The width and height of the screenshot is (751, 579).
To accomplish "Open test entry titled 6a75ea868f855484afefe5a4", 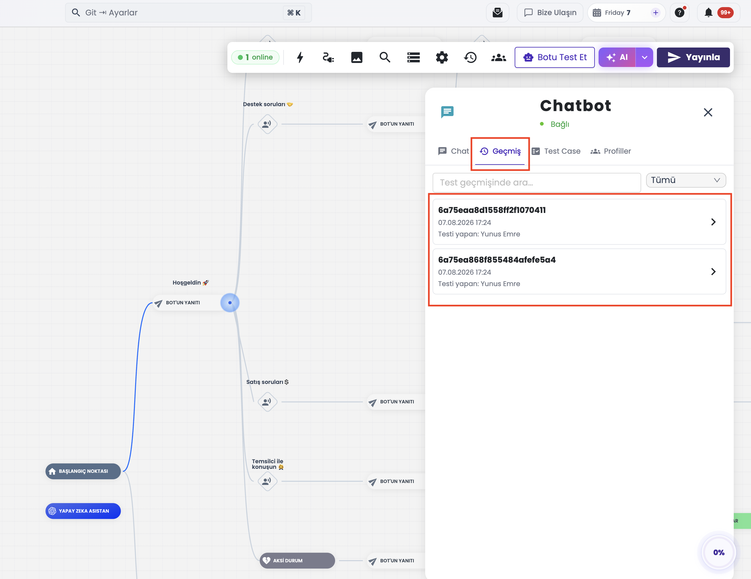I will coord(579,272).
